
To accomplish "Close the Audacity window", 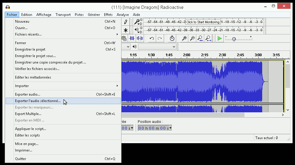I will coord(284,6).
